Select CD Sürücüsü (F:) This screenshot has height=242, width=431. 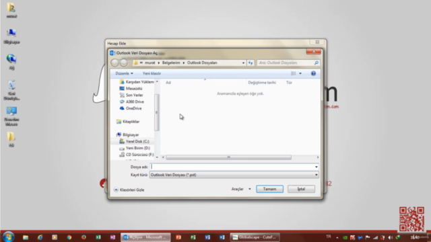pos(137,155)
